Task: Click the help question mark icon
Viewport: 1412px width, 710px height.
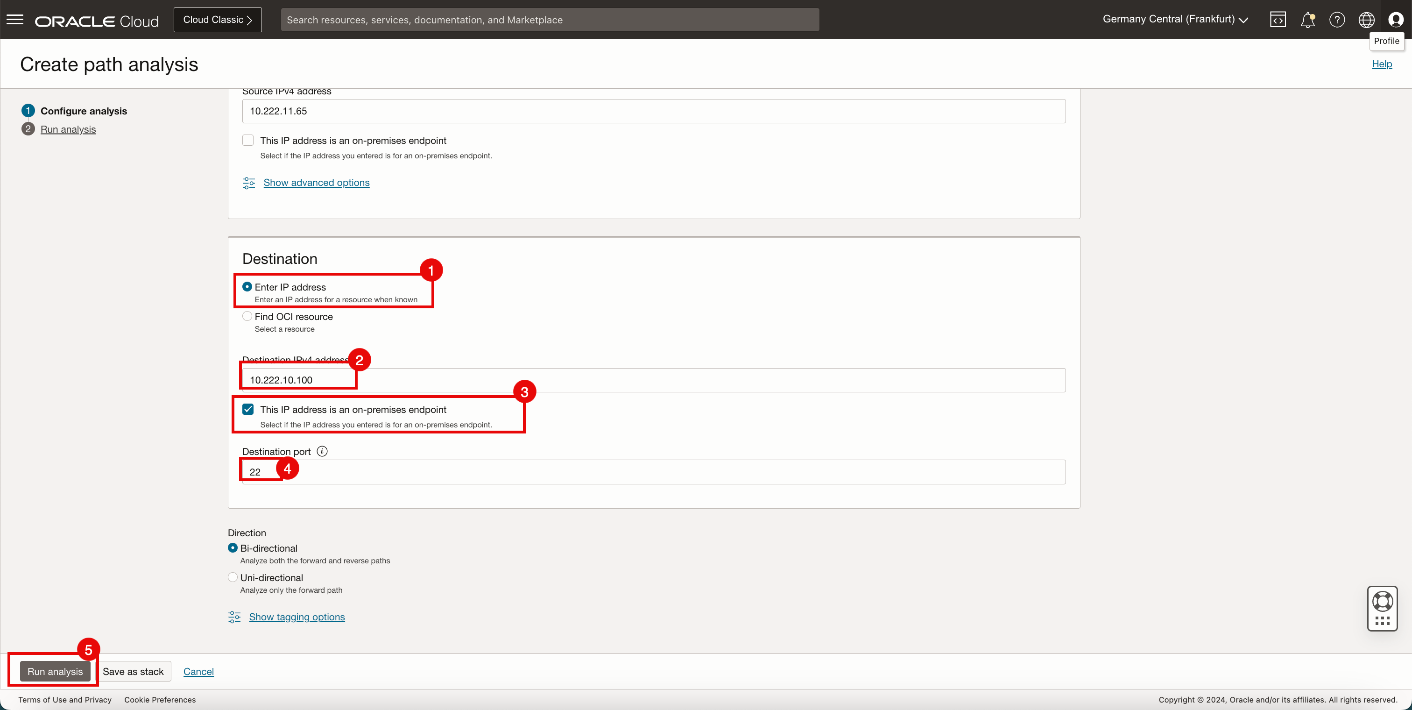Action: pos(1337,20)
